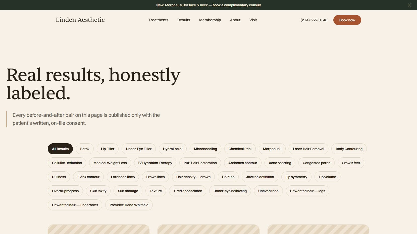
Task: Go to the Membership page
Action: (x=210, y=20)
